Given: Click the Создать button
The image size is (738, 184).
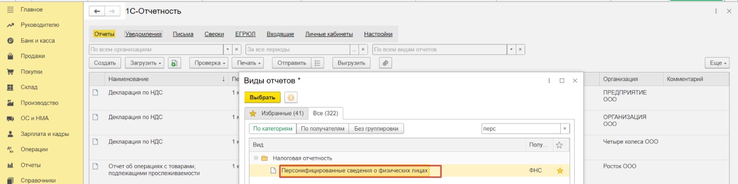Looking at the screenshot, I should coord(105,63).
